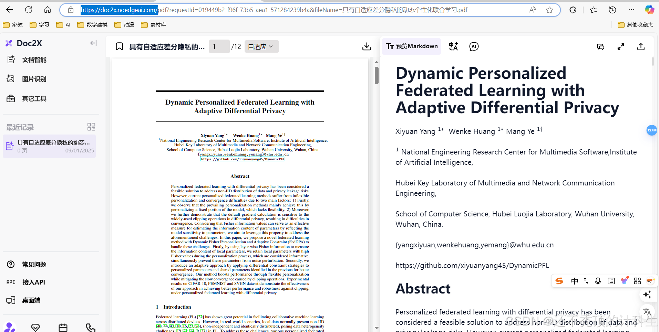Click the read aloud icon in address bar
The image size is (659, 332).
pyautogui.click(x=533, y=10)
